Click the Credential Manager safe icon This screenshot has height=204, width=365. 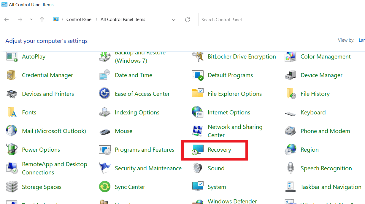[12, 75]
